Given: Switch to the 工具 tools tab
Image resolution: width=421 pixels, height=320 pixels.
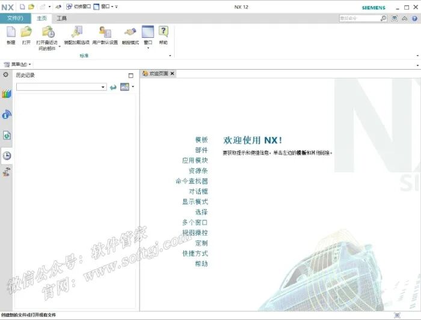Looking at the screenshot, I should [61, 18].
